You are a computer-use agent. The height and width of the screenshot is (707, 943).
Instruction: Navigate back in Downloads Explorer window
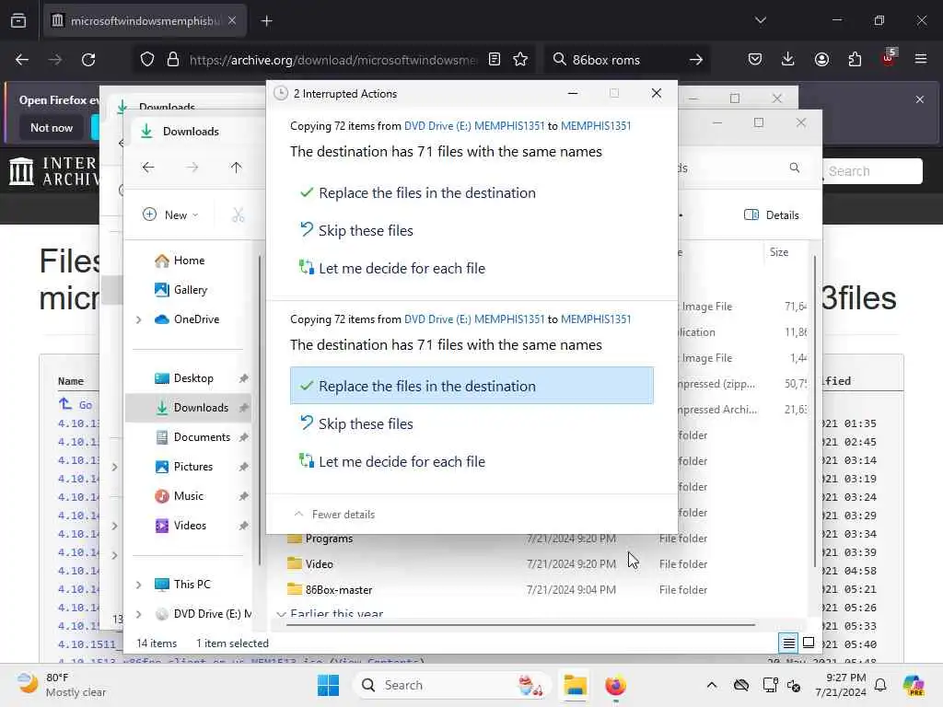[x=148, y=168]
